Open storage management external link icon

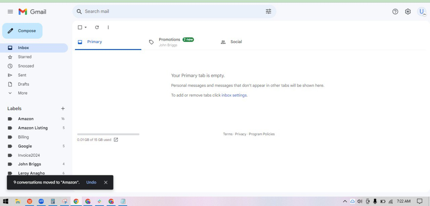pos(116,140)
